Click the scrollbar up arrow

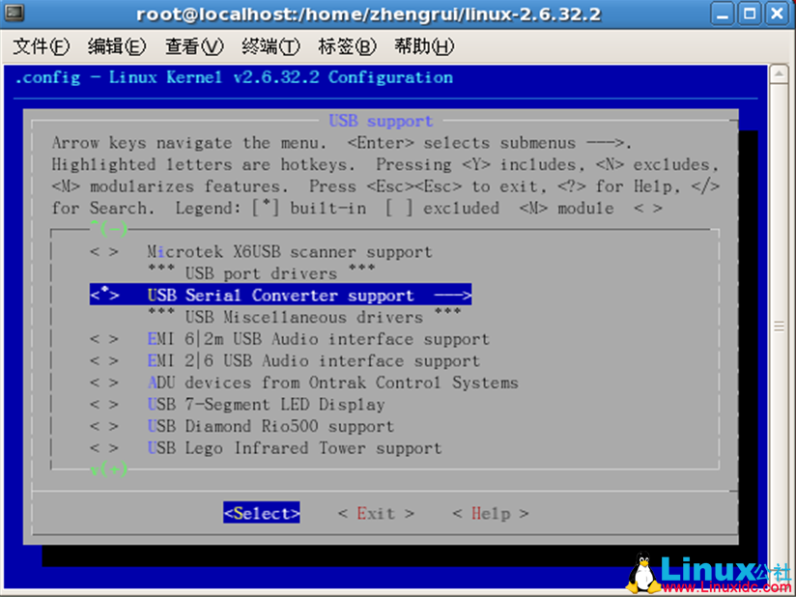(779, 74)
